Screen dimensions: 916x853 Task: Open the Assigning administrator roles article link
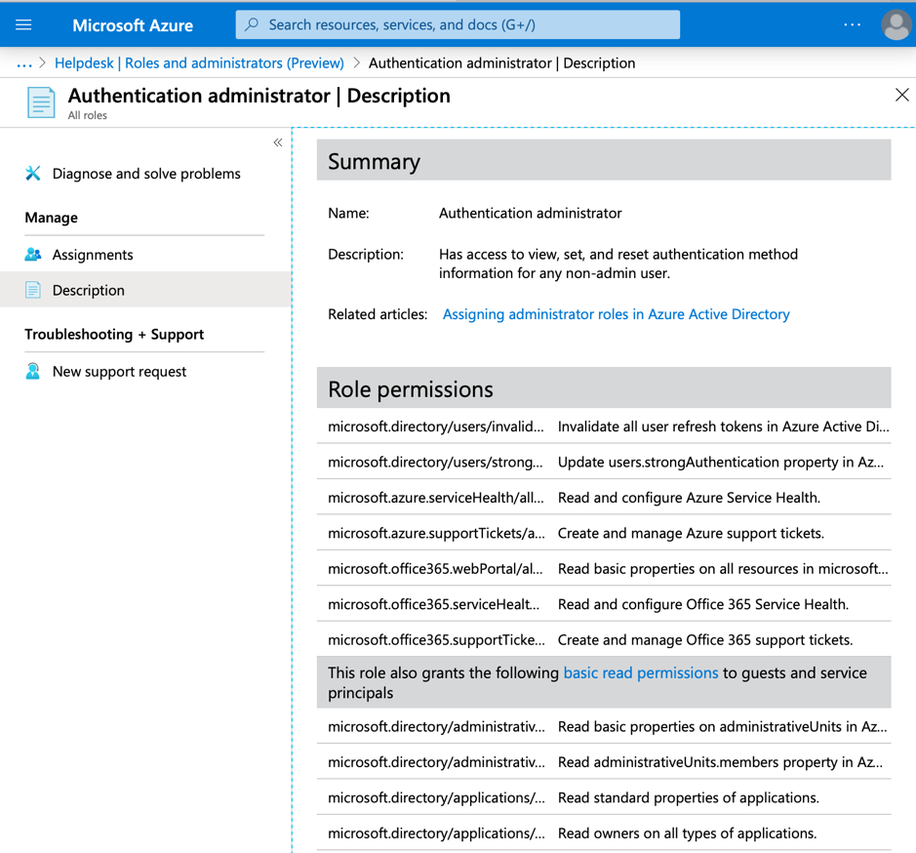click(x=616, y=313)
